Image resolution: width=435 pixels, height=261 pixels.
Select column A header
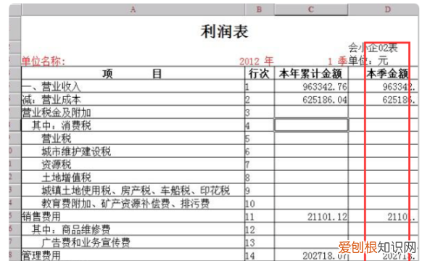[133, 9]
